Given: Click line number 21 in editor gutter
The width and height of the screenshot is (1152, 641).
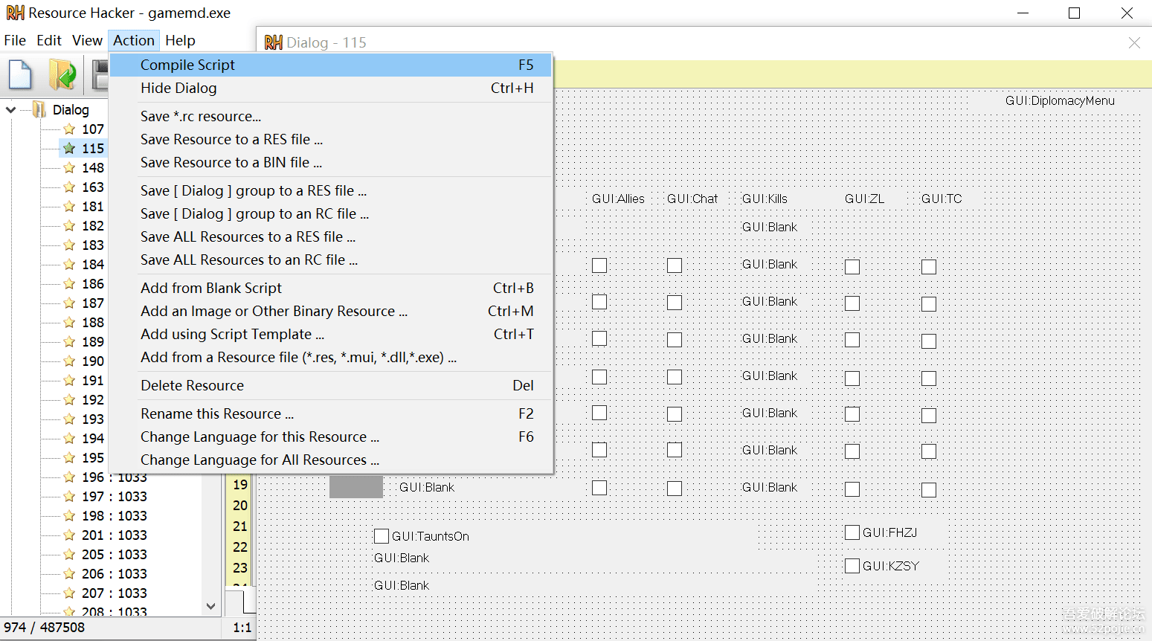Looking at the screenshot, I should (239, 526).
